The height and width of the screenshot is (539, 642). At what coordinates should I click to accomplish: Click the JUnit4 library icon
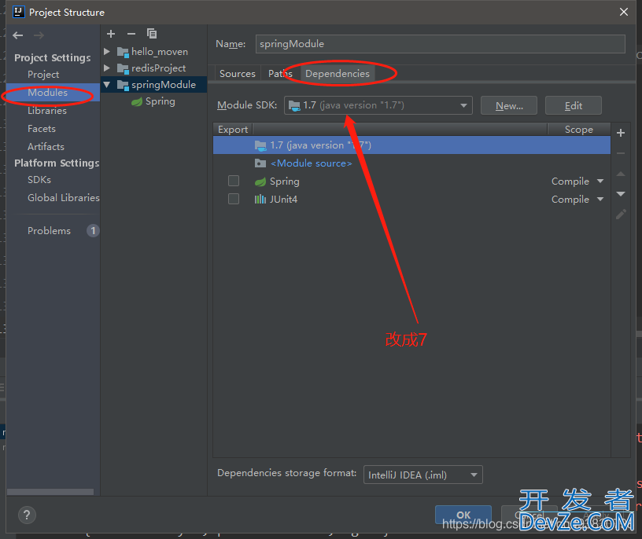coord(260,200)
